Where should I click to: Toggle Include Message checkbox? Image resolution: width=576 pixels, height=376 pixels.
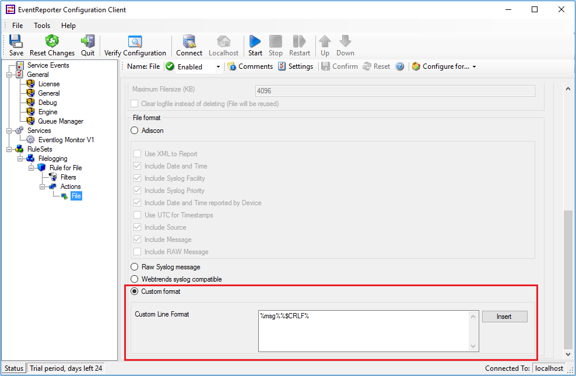click(138, 240)
